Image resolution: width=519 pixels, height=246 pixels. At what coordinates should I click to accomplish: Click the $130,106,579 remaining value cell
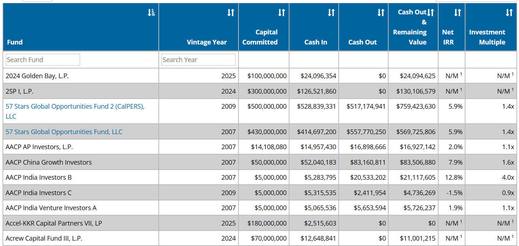click(x=416, y=91)
